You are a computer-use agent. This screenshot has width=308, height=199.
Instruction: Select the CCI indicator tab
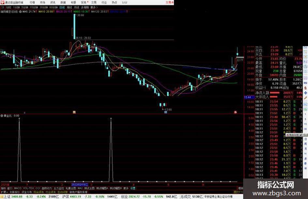38,188
